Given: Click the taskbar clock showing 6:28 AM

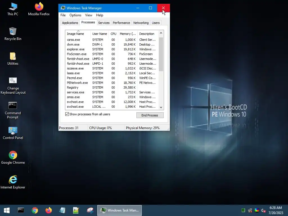Looking at the screenshot, I should click(x=276, y=210).
